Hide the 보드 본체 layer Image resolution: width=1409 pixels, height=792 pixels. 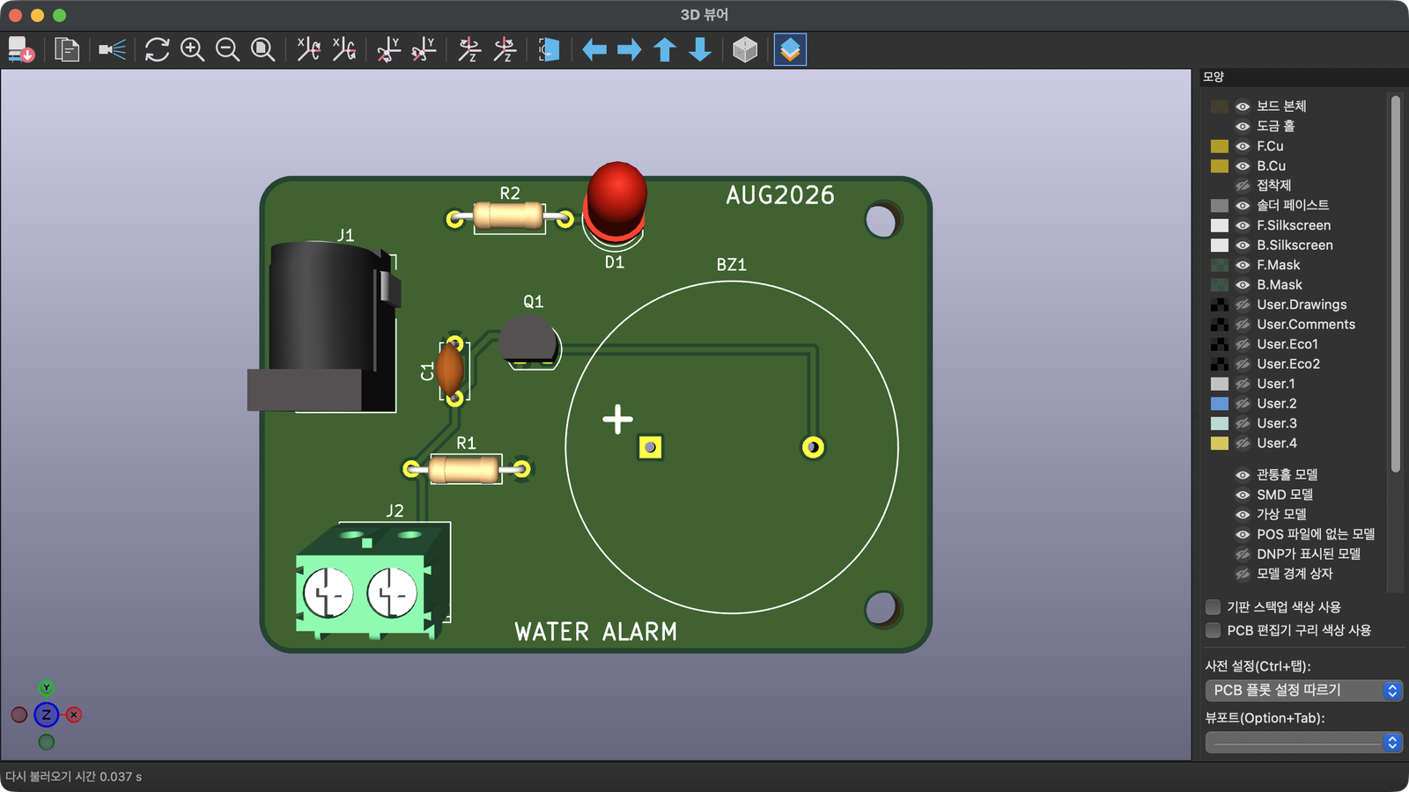(1243, 106)
